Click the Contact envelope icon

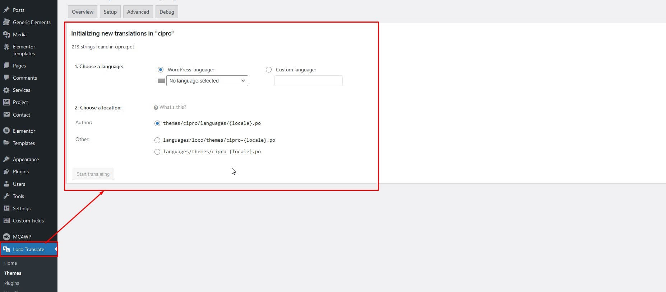(x=6, y=115)
